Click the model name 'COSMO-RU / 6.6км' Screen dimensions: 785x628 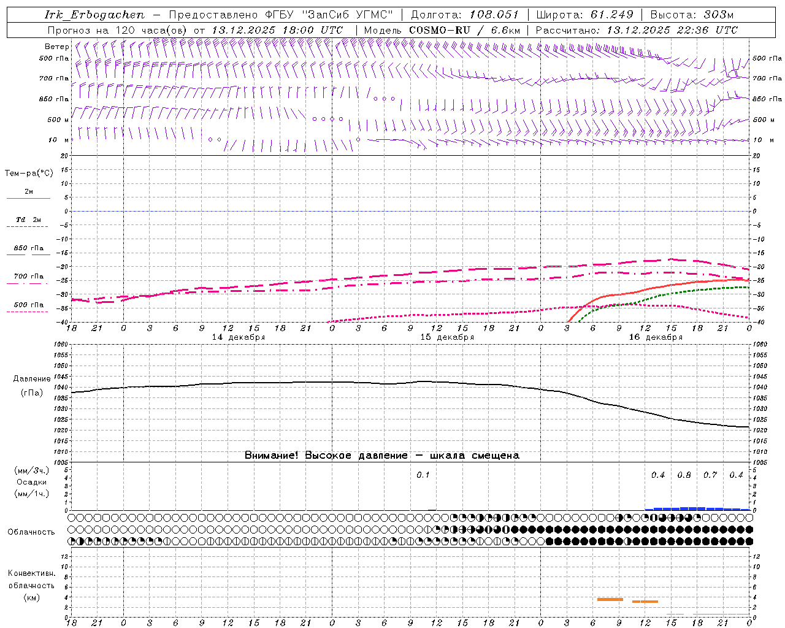click(464, 30)
